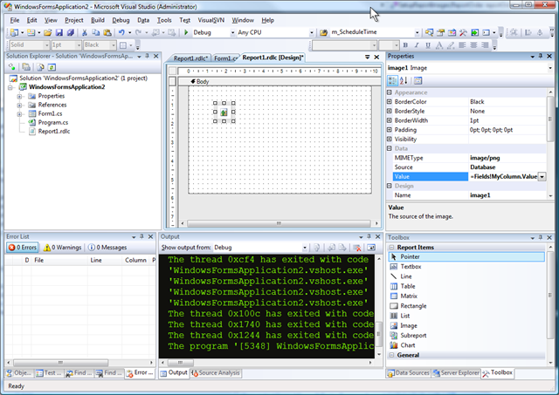Expand the References node in Solution Explorer
The image size is (559, 395).
click(x=19, y=106)
